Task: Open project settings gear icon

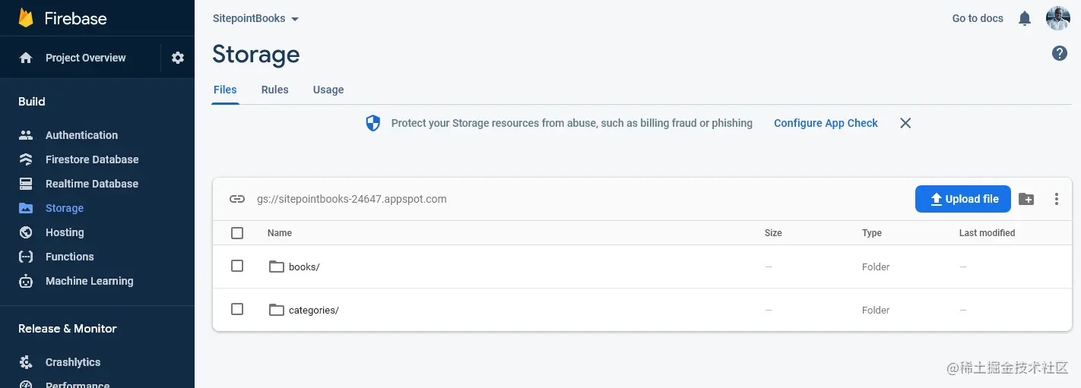Action: [x=178, y=58]
